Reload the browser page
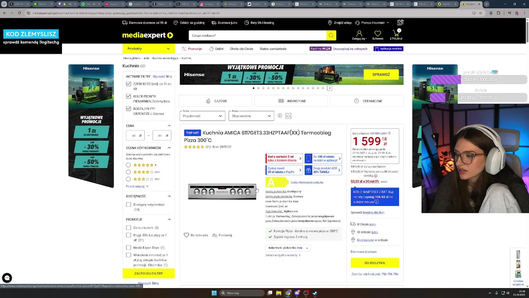 tap(19, 13)
